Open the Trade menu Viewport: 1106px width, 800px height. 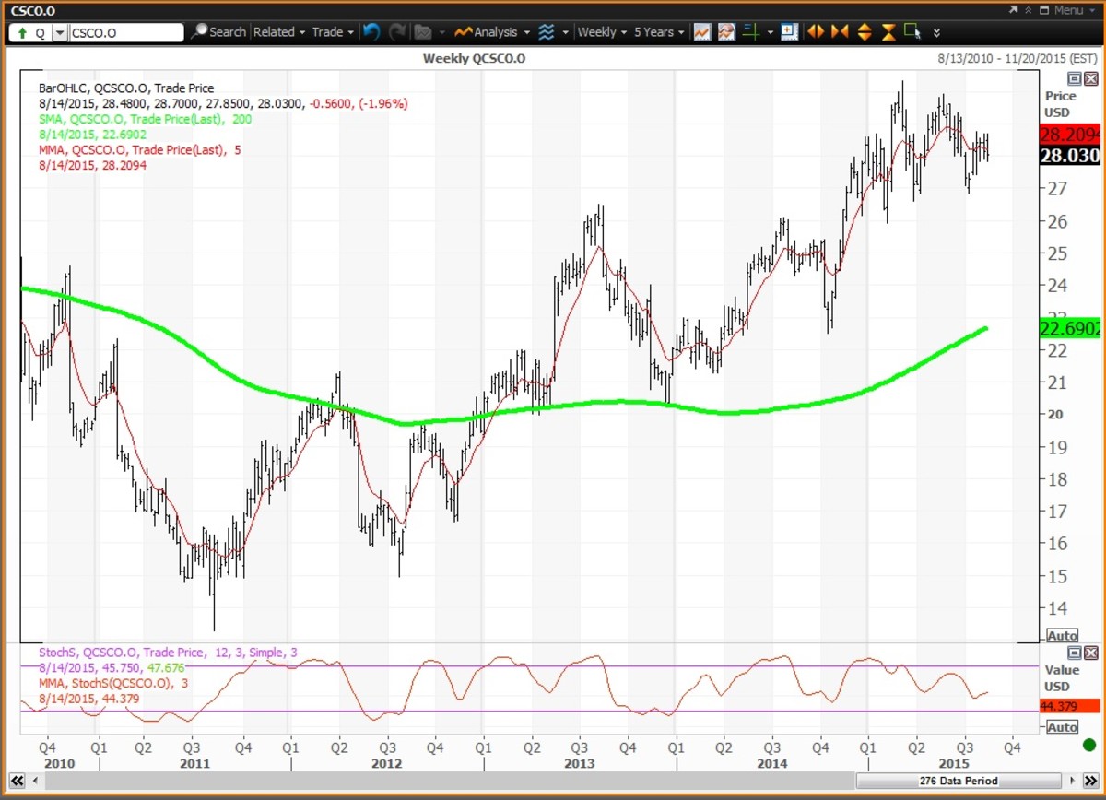tap(332, 32)
